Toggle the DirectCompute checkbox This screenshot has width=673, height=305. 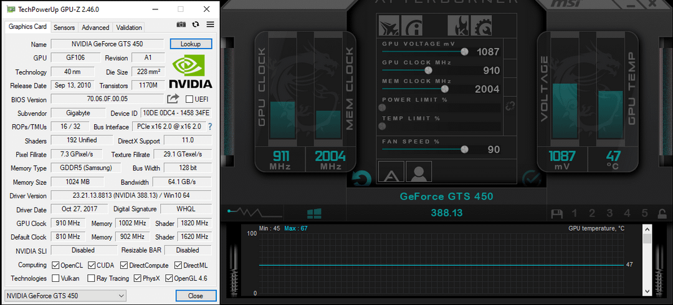click(124, 265)
